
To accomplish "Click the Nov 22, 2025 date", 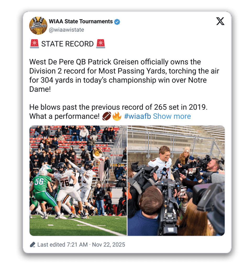I will tap(109, 244).
